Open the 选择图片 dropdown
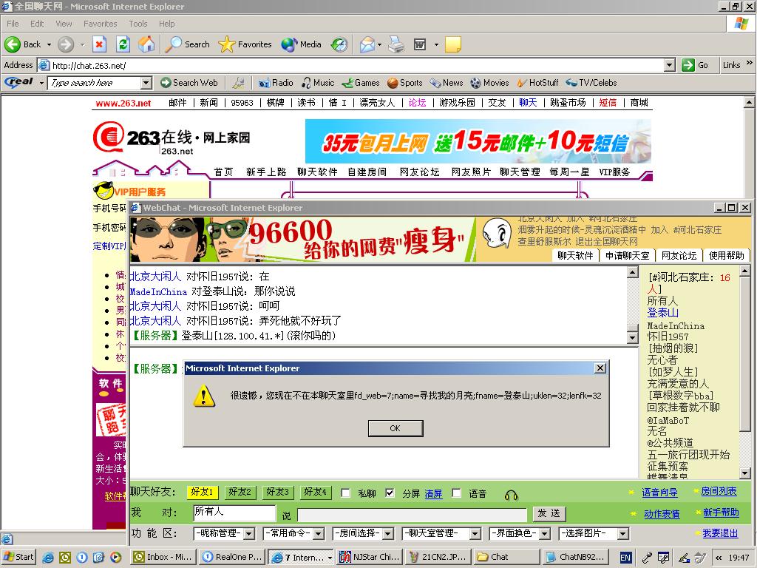Viewport: 757px width, 568px height. (594, 533)
